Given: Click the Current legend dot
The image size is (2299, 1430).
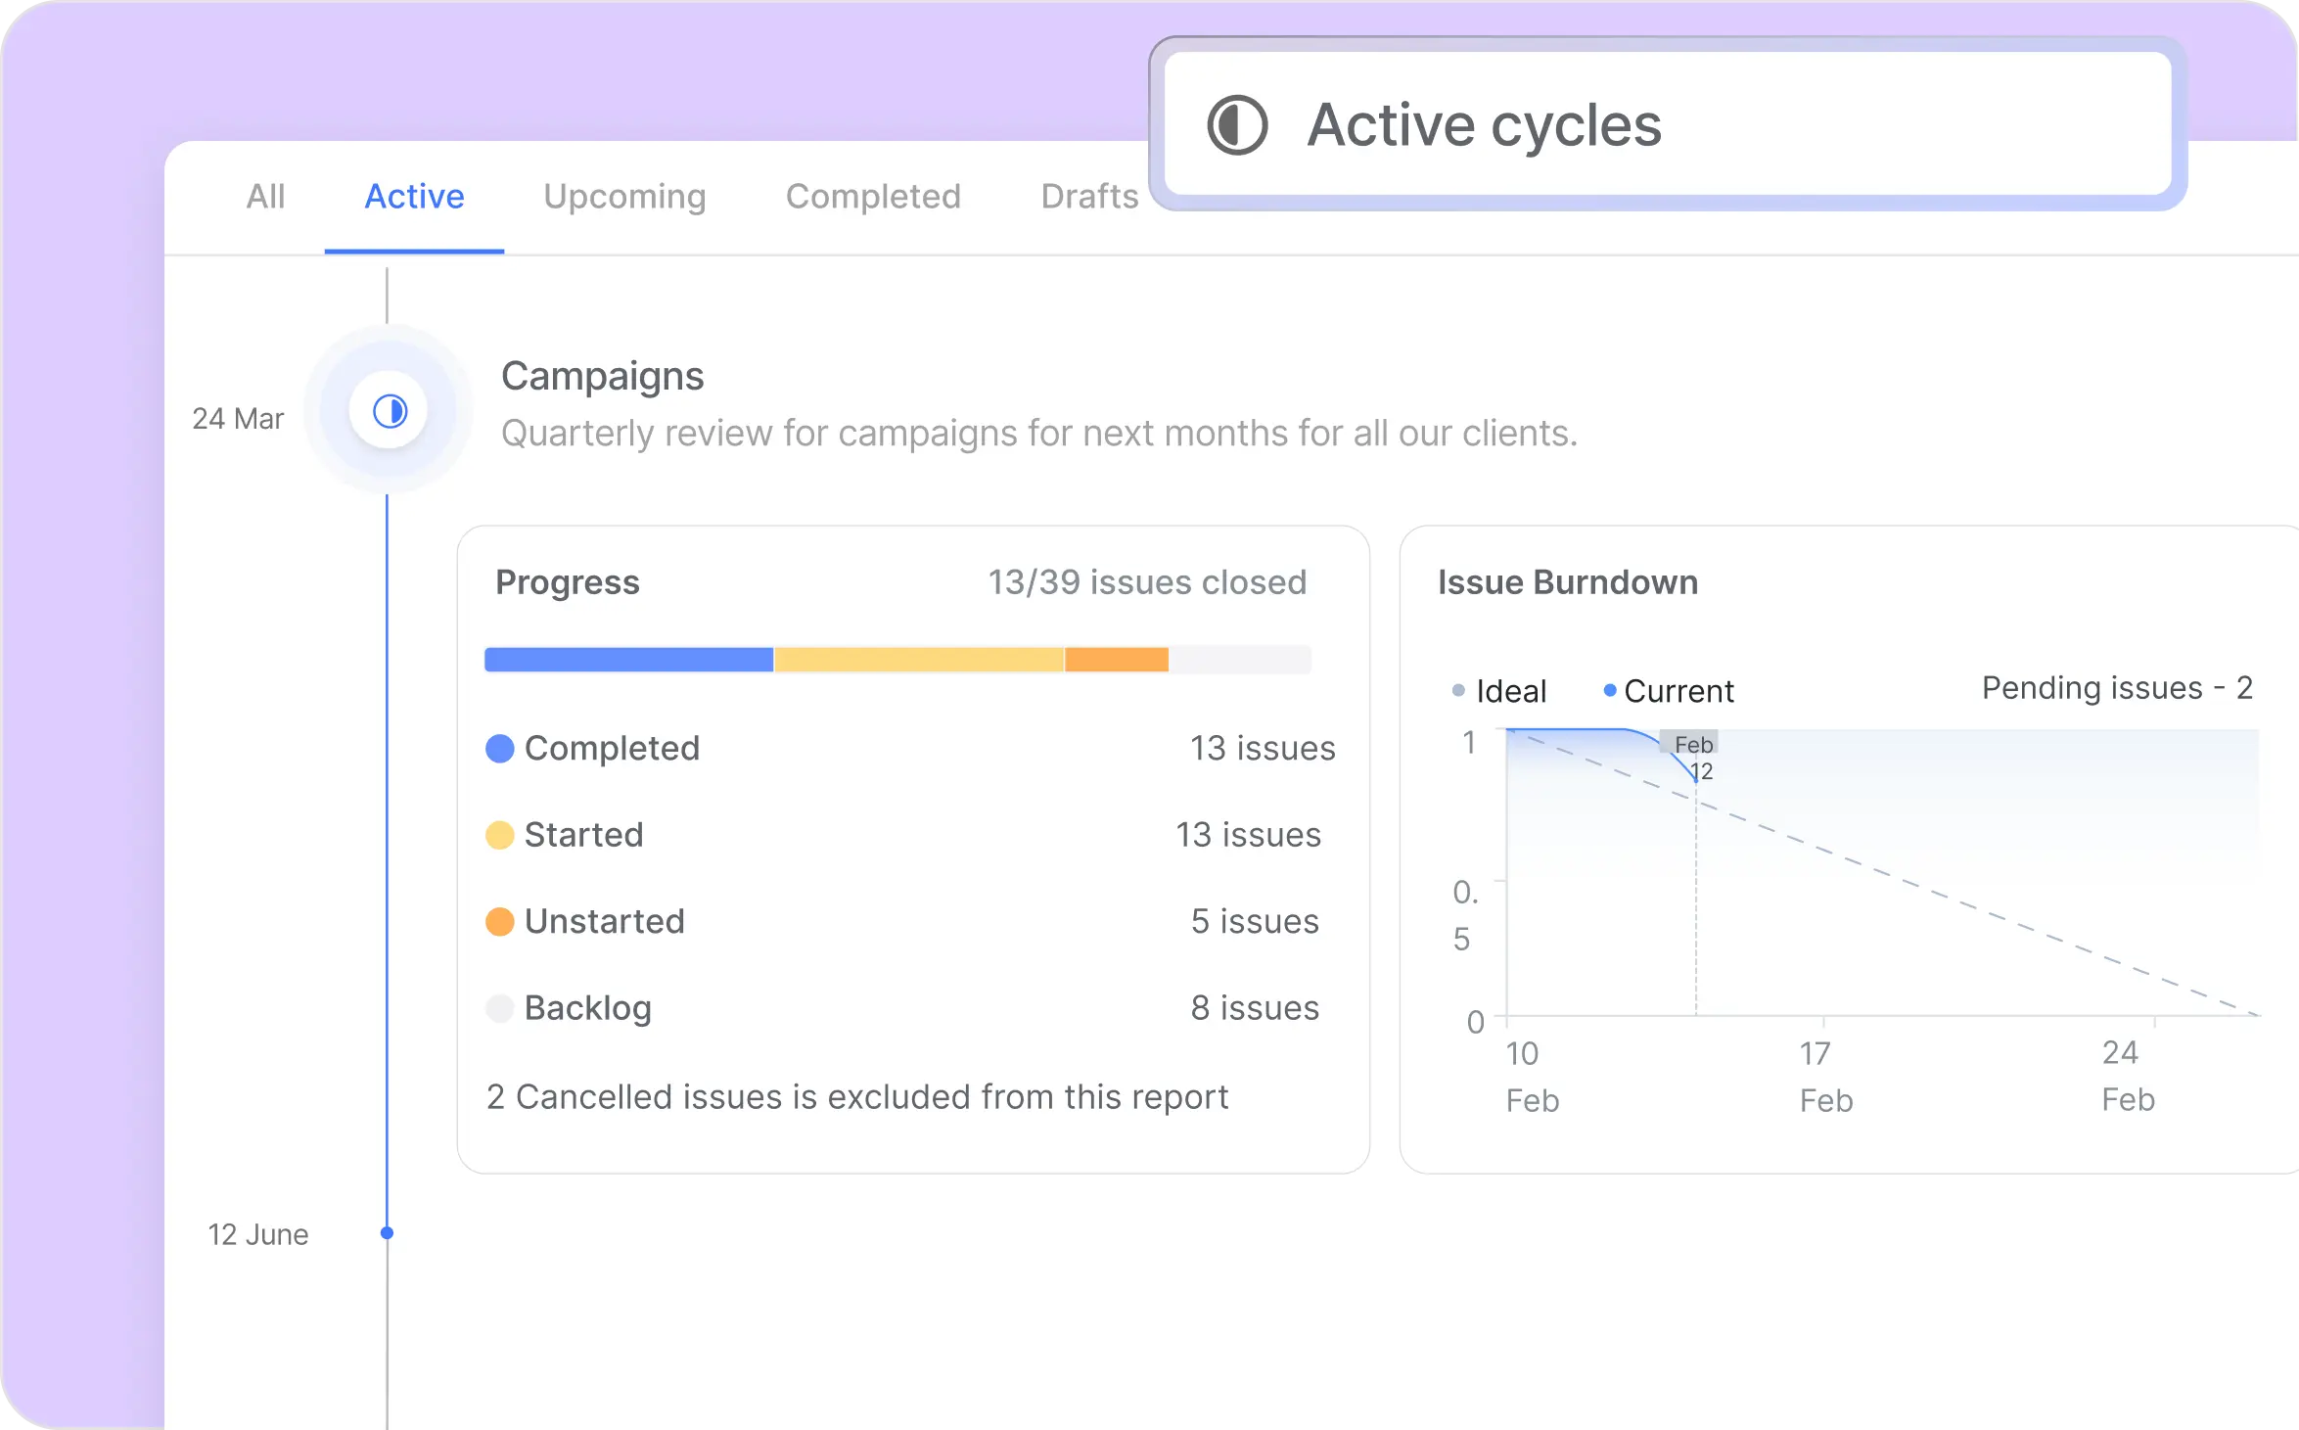Looking at the screenshot, I should (1609, 691).
